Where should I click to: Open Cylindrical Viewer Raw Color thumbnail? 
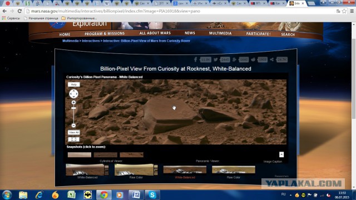click(x=136, y=169)
